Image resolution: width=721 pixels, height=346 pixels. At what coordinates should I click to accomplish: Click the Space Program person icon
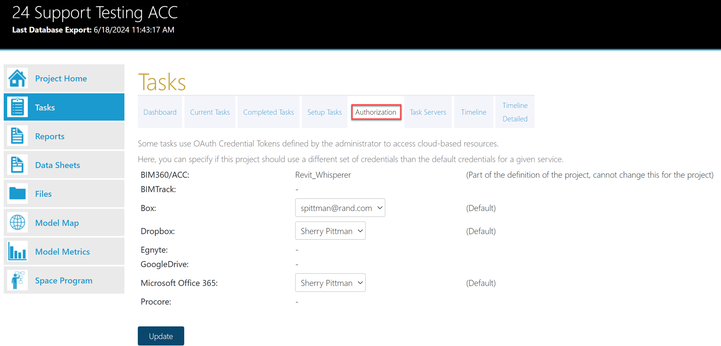click(x=17, y=280)
